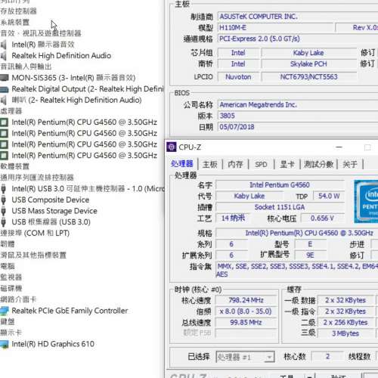Select the 滑鼠及其他指標裝置 category
Image resolution: width=378 pixels, height=378 pixels.
click(33, 256)
